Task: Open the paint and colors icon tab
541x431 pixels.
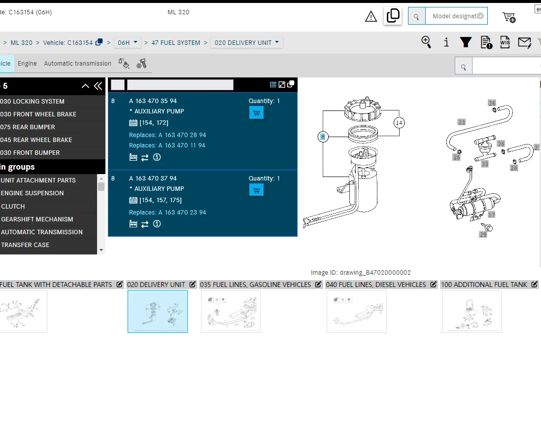Action: [x=124, y=63]
